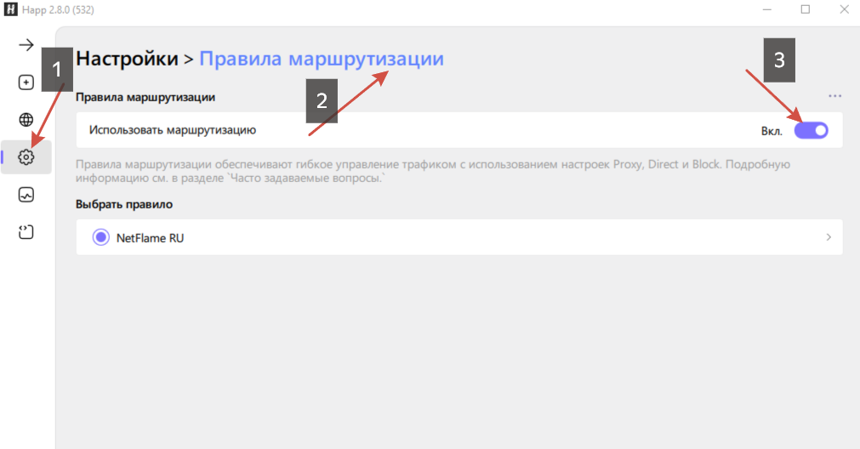This screenshot has height=449, width=860.
Task: Open the bottom sidebar code icon
Action: tap(26, 232)
